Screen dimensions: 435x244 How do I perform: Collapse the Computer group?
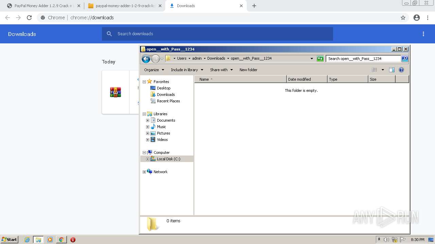(144, 152)
